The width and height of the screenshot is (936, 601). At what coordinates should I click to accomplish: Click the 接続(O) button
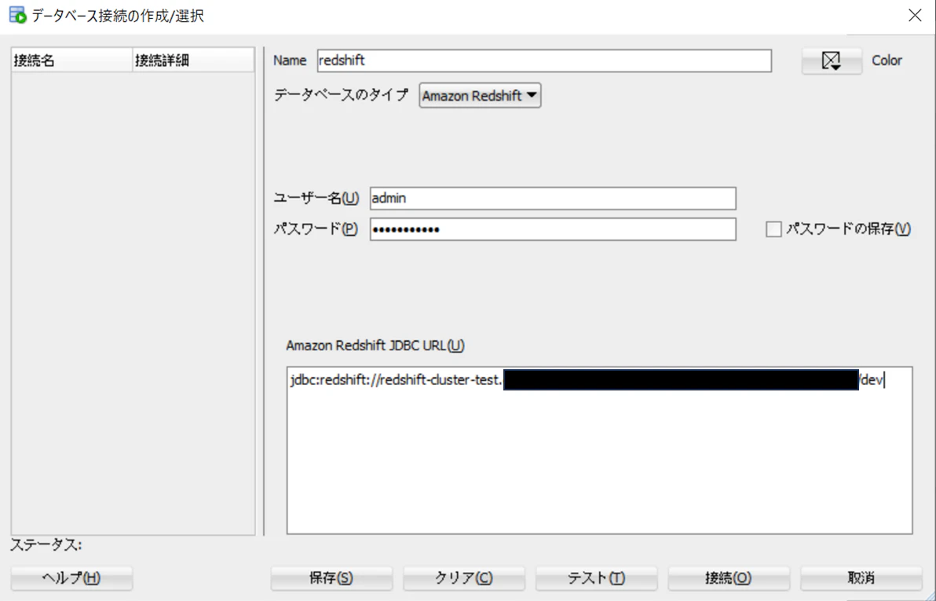pyautogui.click(x=729, y=577)
